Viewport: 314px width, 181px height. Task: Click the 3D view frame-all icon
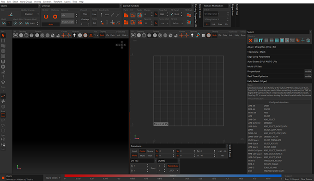pos(15,36)
